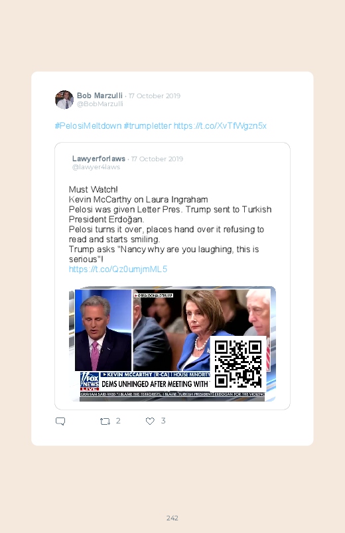The height and width of the screenshot is (533, 345).
Task: Click the retweet count of 2
Action: coord(118,421)
